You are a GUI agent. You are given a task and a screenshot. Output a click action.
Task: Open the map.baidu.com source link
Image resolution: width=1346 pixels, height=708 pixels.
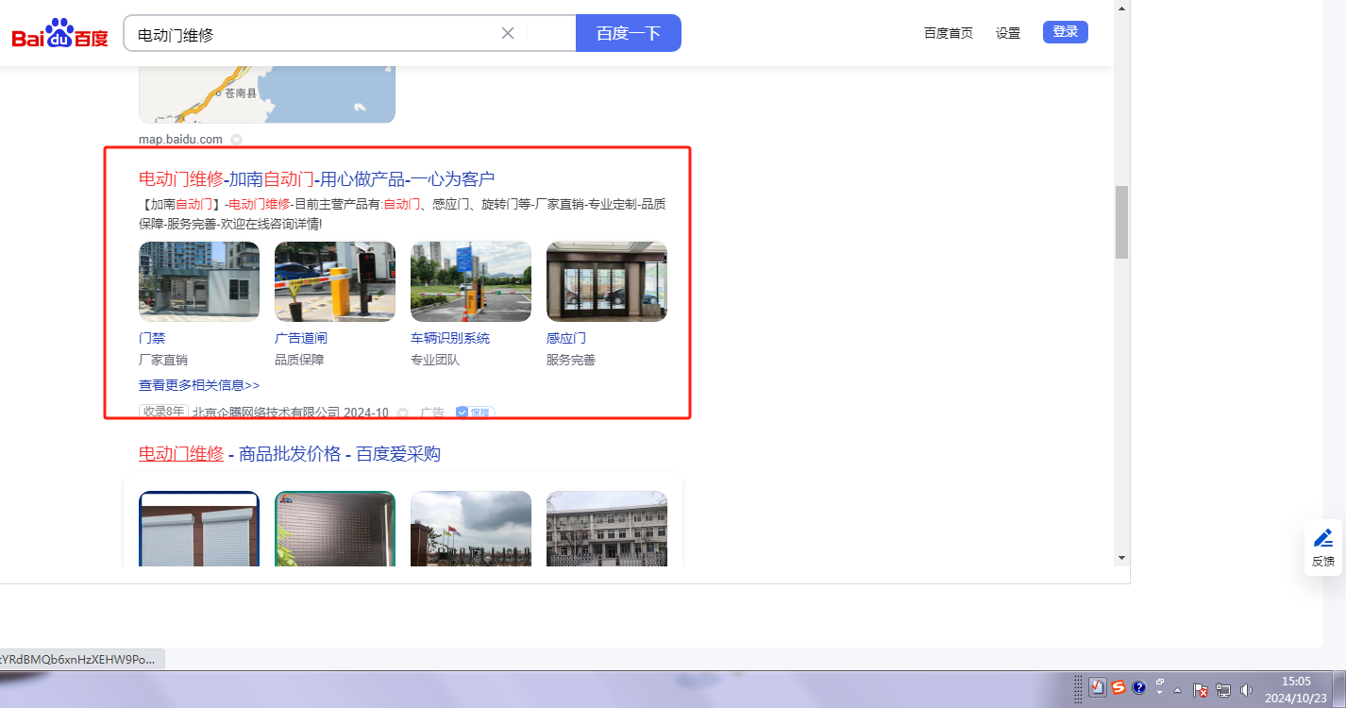point(180,140)
